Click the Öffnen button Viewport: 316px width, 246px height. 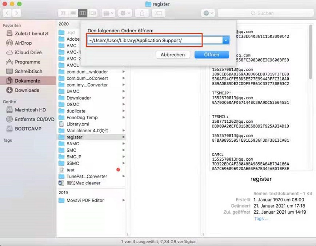(212, 54)
